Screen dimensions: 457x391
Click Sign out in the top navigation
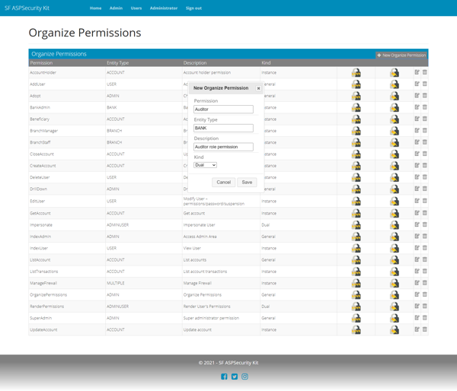click(193, 8)
